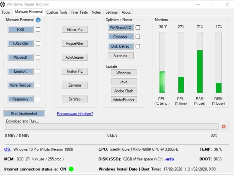Click the OS: link

[8, 149]
